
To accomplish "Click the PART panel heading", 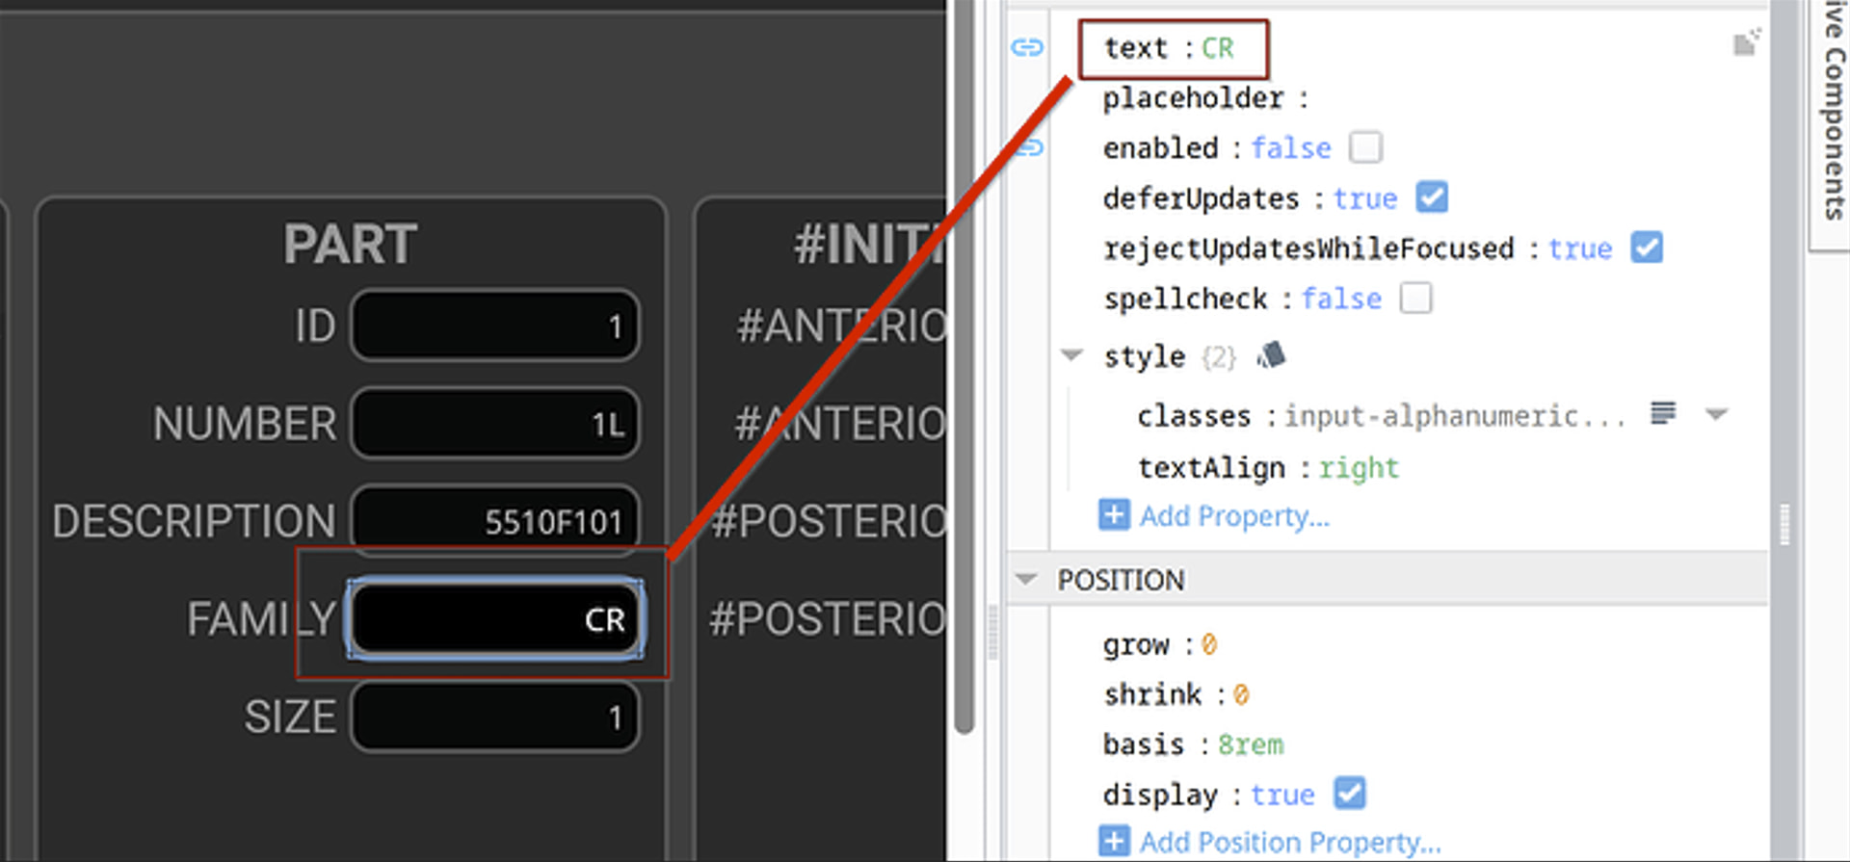I will (350, 244).
